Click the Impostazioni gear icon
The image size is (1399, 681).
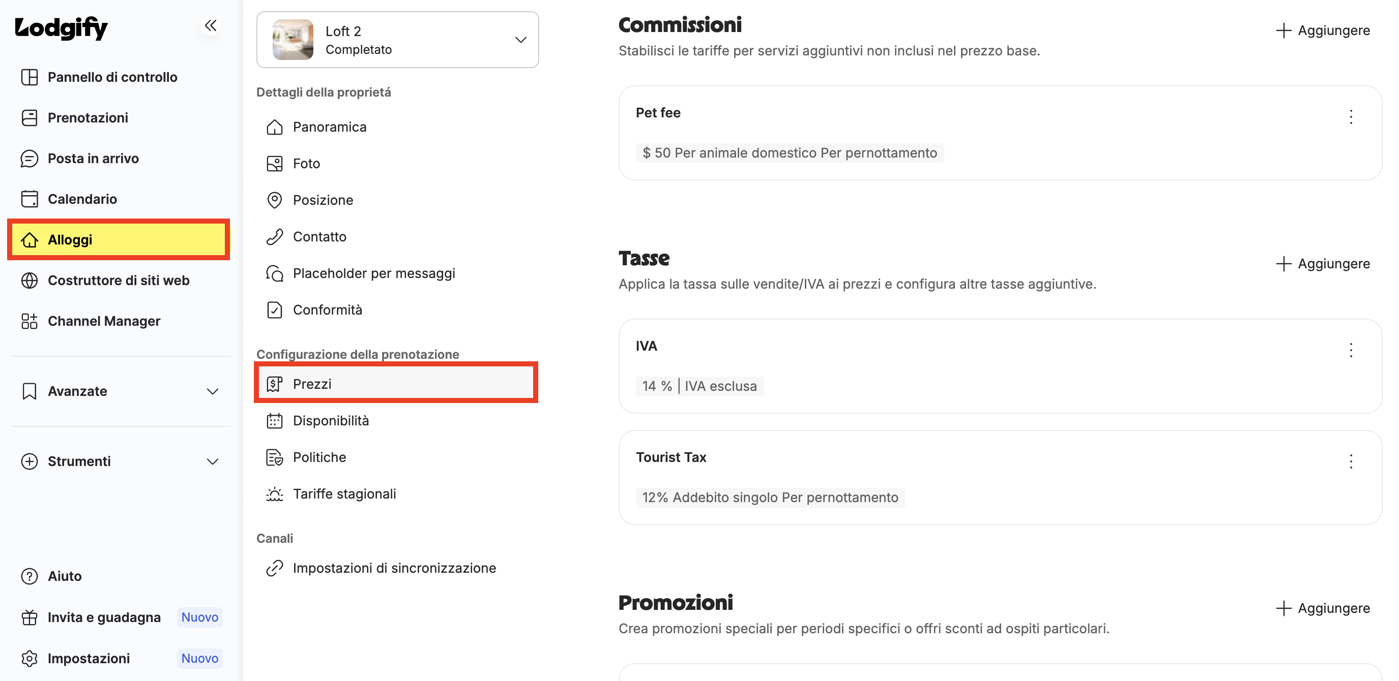point(30,658)
